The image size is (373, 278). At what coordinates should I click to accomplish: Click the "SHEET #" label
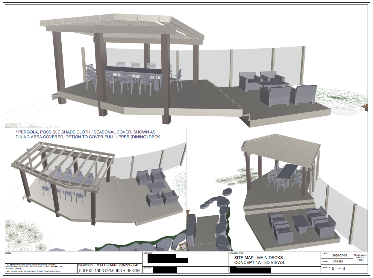pyautogui.click(x=326, y=268)
